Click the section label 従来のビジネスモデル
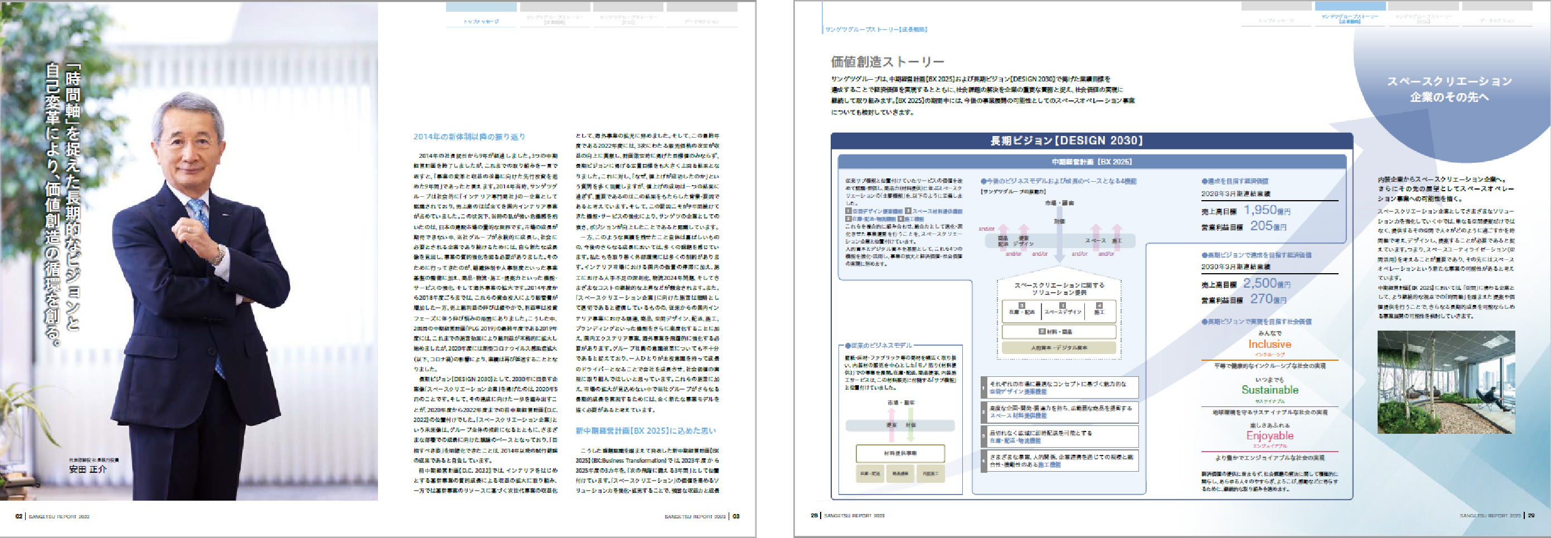 [879, 346]
